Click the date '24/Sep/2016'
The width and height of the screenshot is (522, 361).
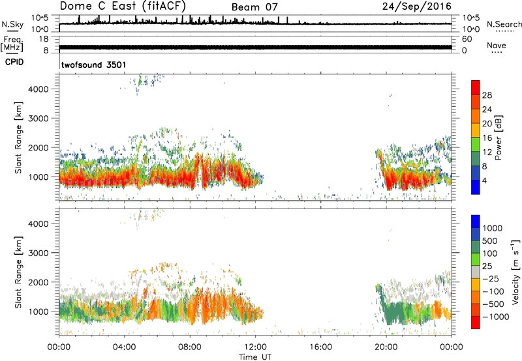(416, 7)
